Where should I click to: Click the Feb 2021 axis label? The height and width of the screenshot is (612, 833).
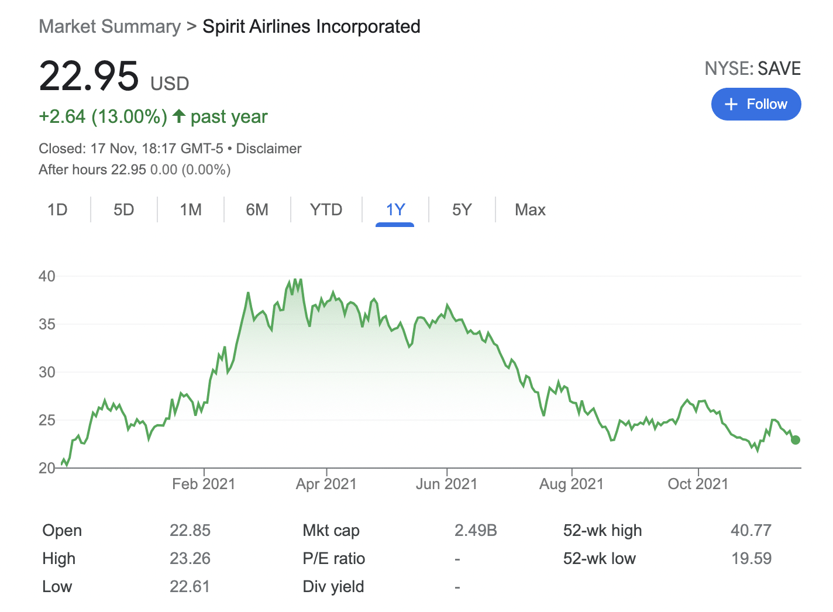coord(204,484)
